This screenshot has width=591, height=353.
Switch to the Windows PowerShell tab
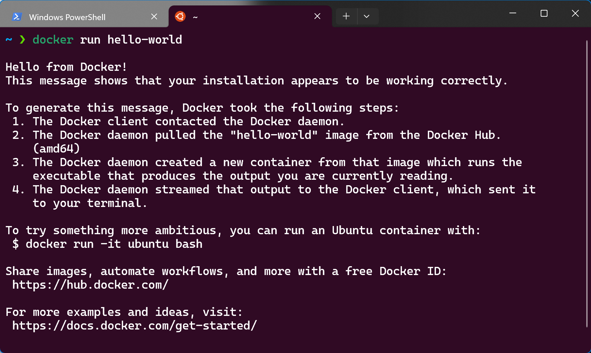point(67,17)
